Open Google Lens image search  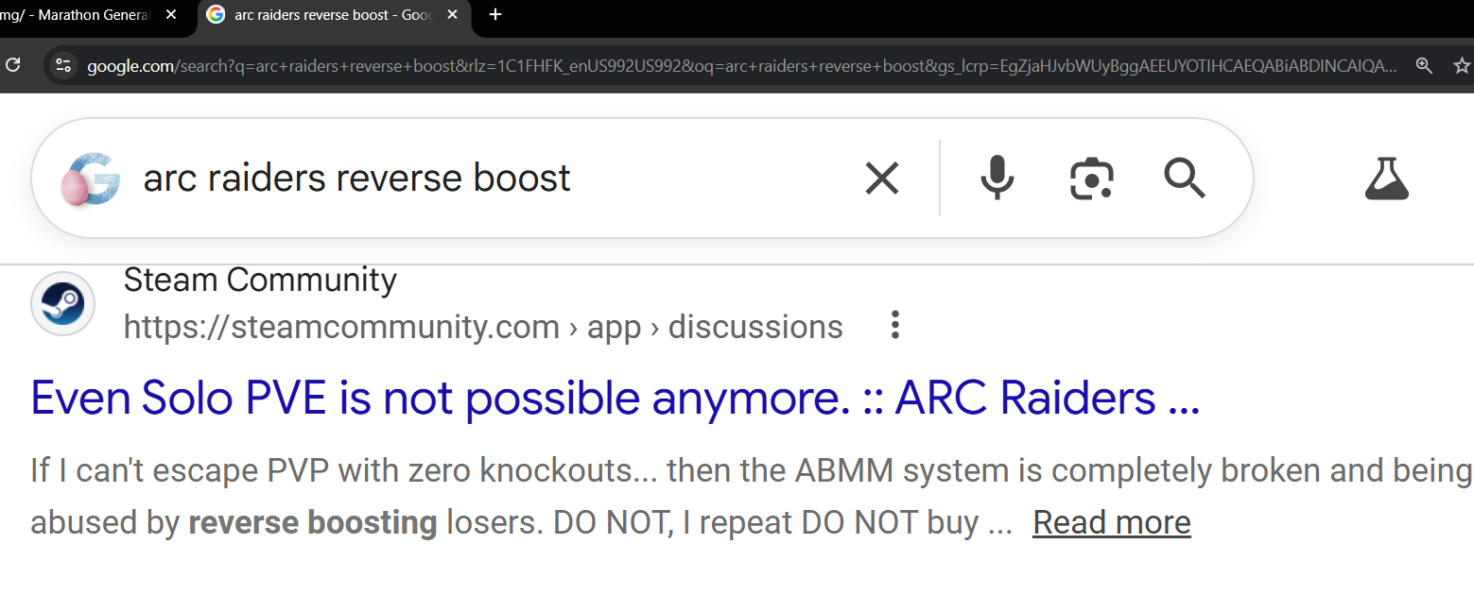(1091, 178)
